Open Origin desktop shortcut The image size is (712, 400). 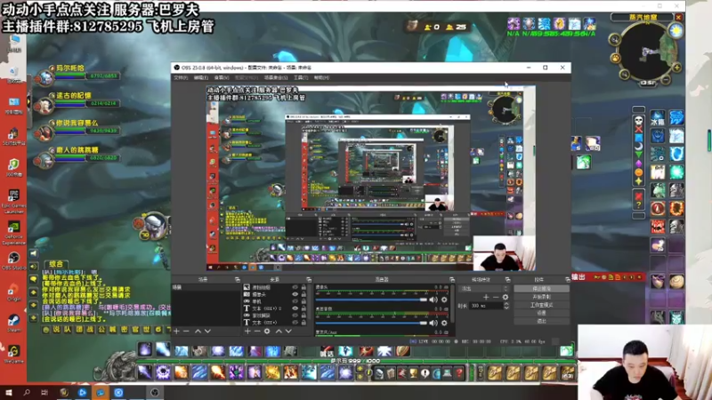(13, 292)
